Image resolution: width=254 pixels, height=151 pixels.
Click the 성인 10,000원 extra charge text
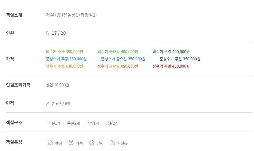(x=57, y=85)
